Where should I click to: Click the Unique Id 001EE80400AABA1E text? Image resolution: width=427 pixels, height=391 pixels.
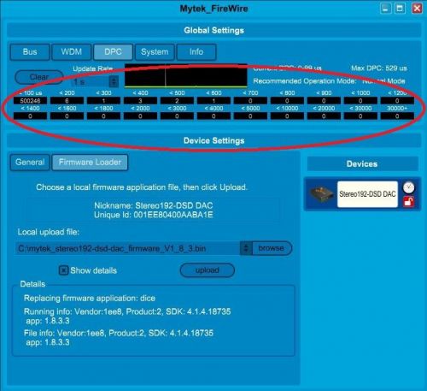coord(154,215)
